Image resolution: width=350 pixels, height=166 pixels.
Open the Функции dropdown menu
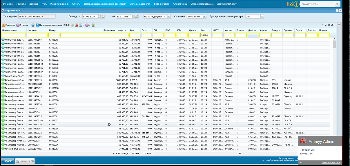point(23,25)
